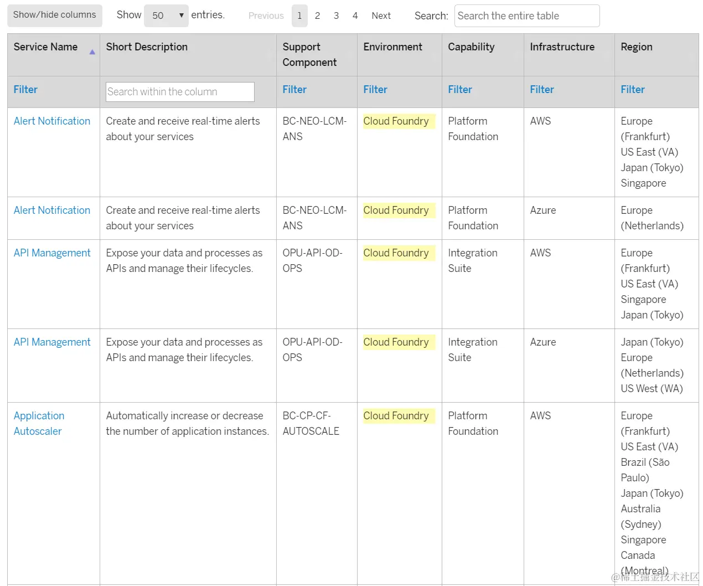Focus the Search the entire table field
703x586 pixels.
[527, 16]
